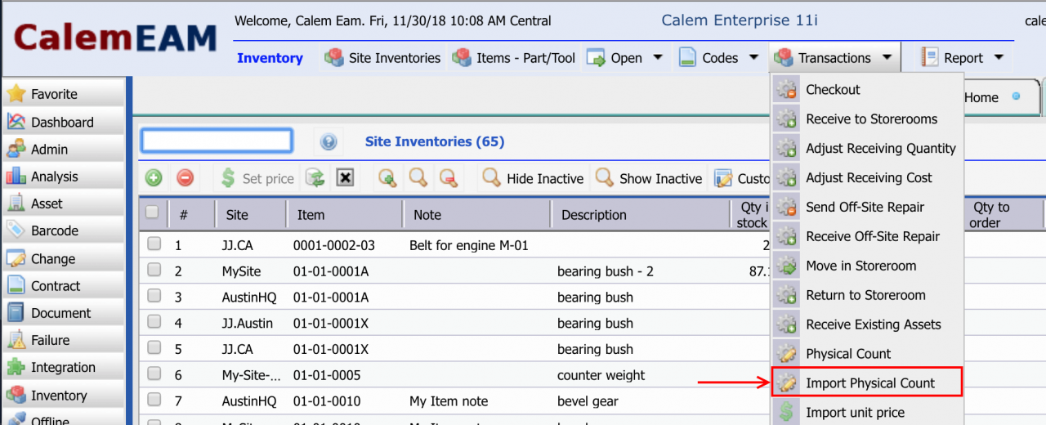Check row 2 MySite checkbox
The width and height of the screenshot is (1046, 425).
click(154, 270)
